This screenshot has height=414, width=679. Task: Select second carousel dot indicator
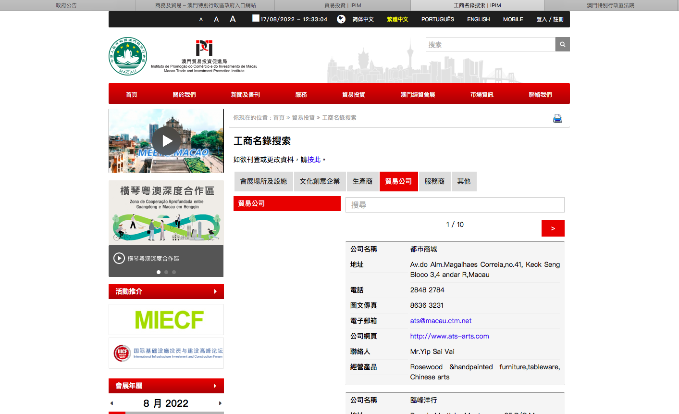click(x=166, y=272)
